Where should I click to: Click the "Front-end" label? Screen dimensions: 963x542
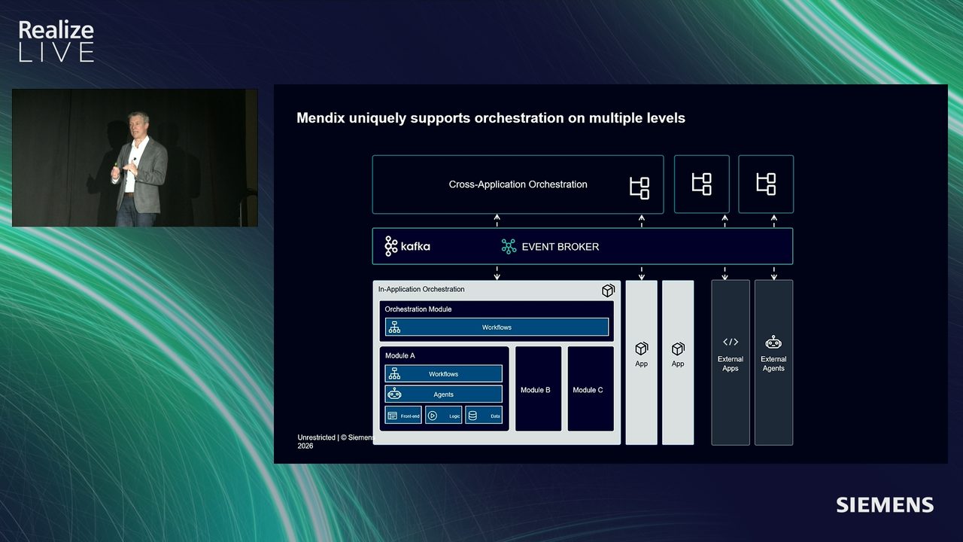(410, 416)
